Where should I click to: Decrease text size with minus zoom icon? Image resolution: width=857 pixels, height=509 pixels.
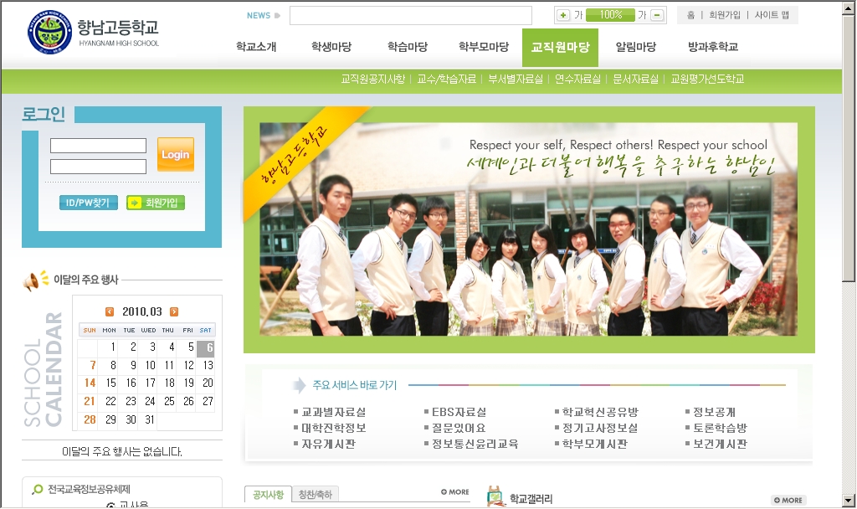click(657, 15)
